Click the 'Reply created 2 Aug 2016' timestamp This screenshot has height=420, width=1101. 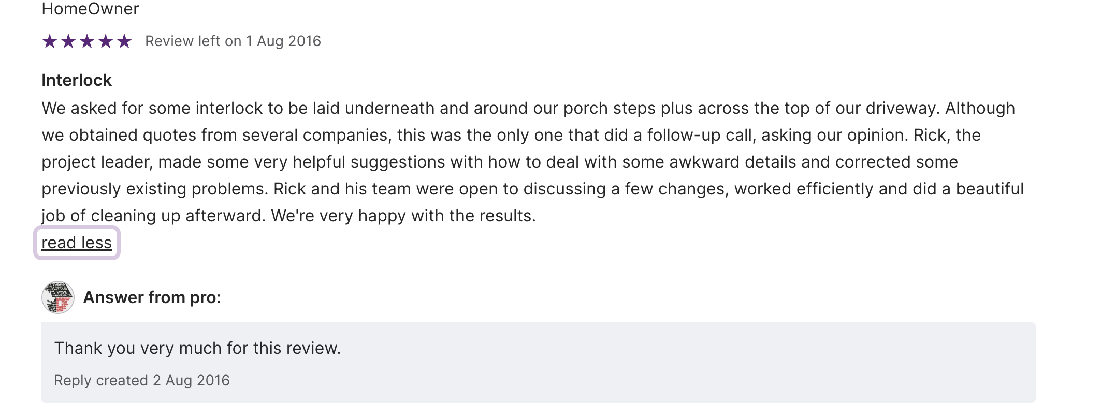point(142,380)
